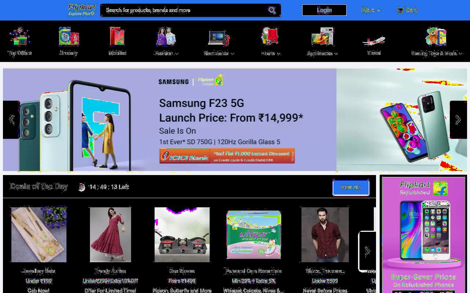Open the Jewellery Sets product image
This screenshot has height=293, width=470.
click(39, 235)
